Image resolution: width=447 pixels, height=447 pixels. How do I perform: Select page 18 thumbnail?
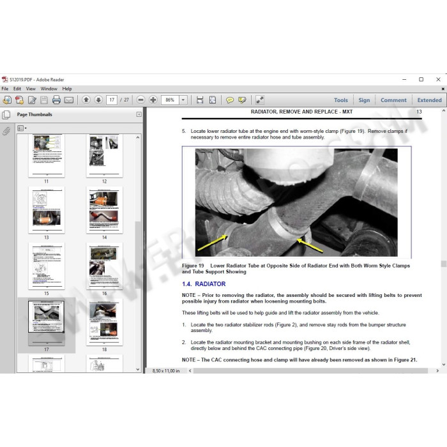[104, 322]
